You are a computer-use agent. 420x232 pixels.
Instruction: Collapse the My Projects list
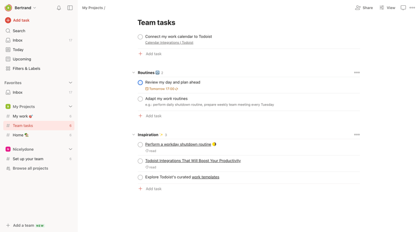pos(70,107)
